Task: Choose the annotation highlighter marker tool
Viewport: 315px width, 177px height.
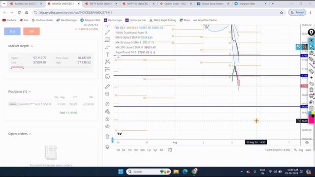Action: [312, 59]
